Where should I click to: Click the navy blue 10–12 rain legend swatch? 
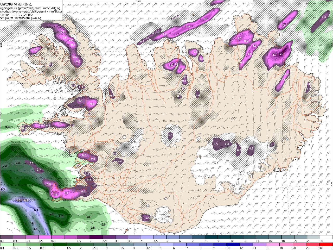pos(233,244)
